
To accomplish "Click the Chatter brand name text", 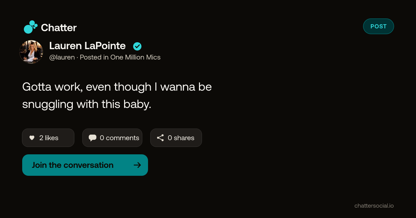I will tap(59, 28).
